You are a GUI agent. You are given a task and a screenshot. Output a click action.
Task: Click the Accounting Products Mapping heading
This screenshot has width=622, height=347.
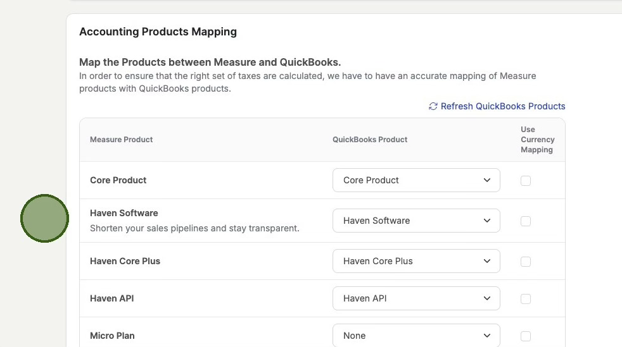tap(158, 32)
